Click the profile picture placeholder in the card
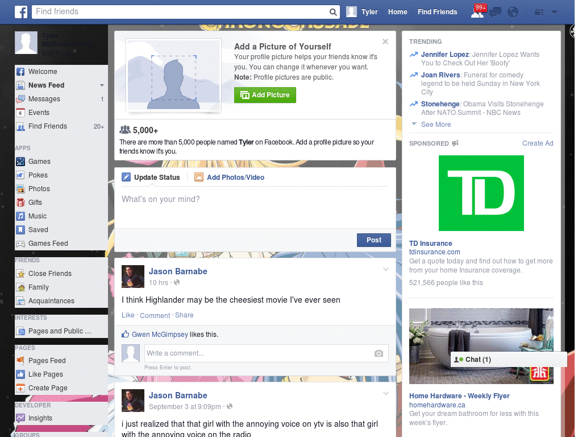The width and height of the screenshot is (582, 437). point(174,76)
